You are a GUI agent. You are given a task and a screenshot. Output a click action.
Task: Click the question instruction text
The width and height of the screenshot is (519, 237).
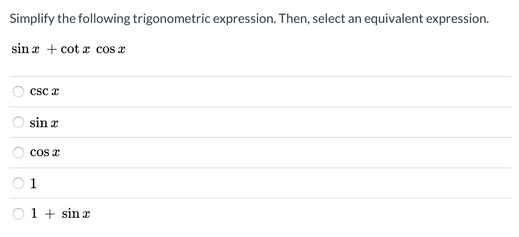pos(249,18)
